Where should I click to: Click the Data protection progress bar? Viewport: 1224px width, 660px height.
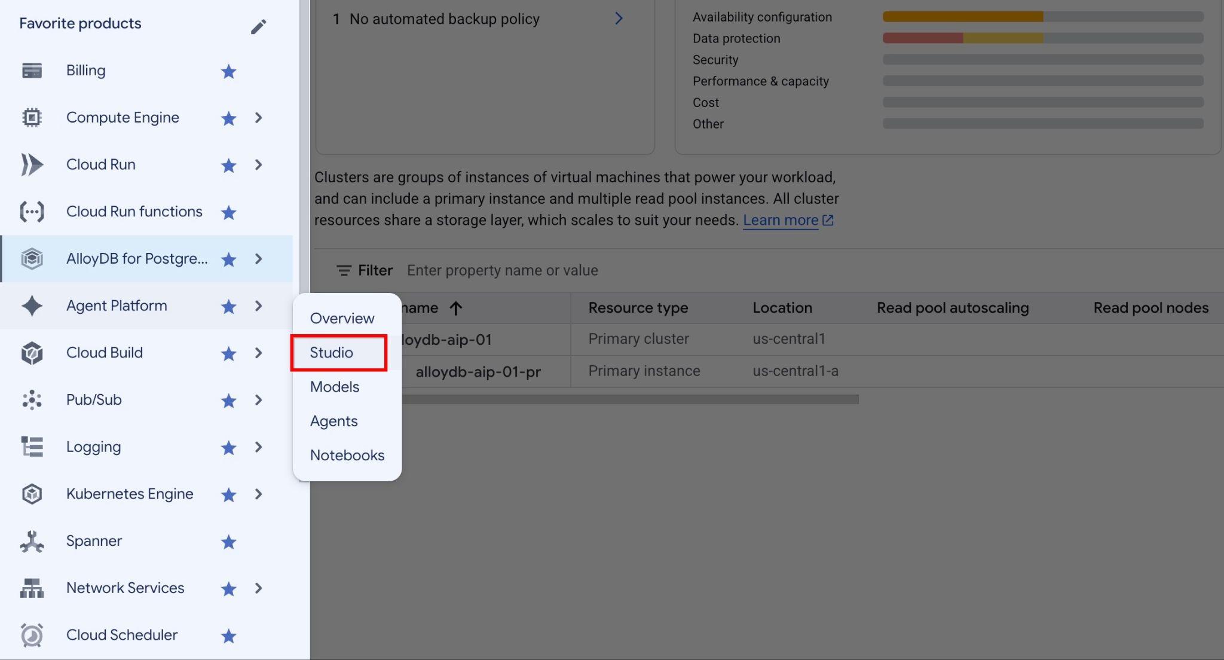coord(1043,38)
